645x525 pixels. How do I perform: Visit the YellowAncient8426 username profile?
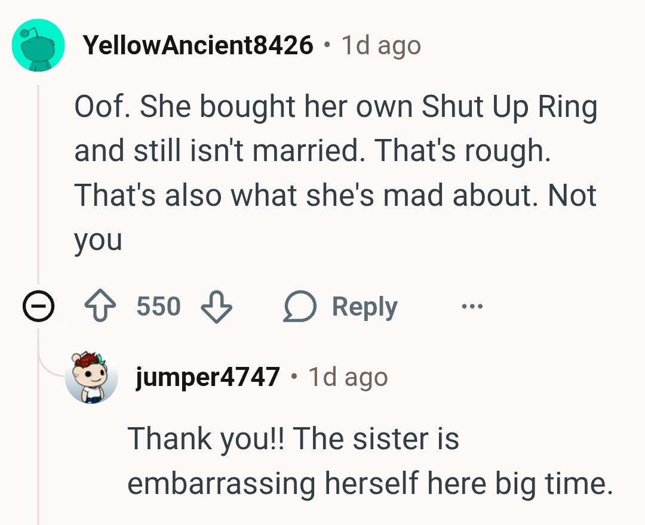[198, 45]
